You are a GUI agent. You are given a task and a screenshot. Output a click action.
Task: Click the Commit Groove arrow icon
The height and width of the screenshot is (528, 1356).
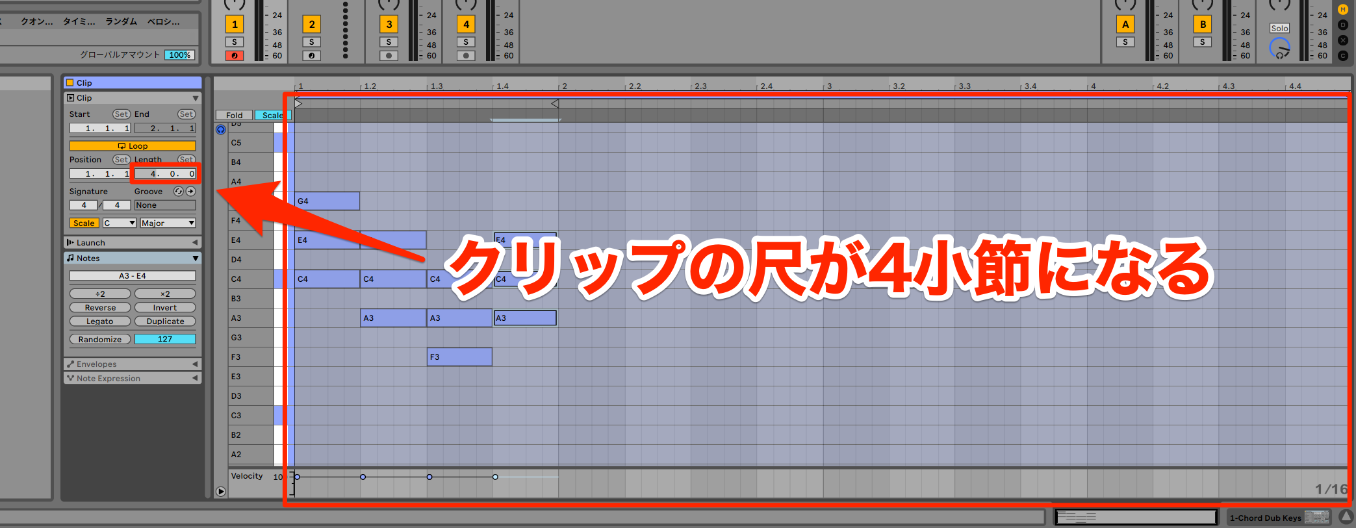pyautogui.click(x=191, y=192)
